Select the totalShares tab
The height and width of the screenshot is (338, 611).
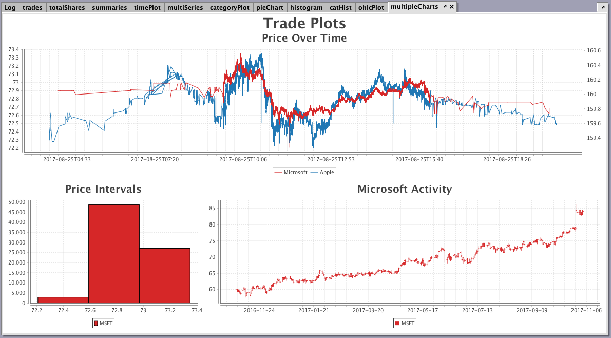[x=67, y=7]
